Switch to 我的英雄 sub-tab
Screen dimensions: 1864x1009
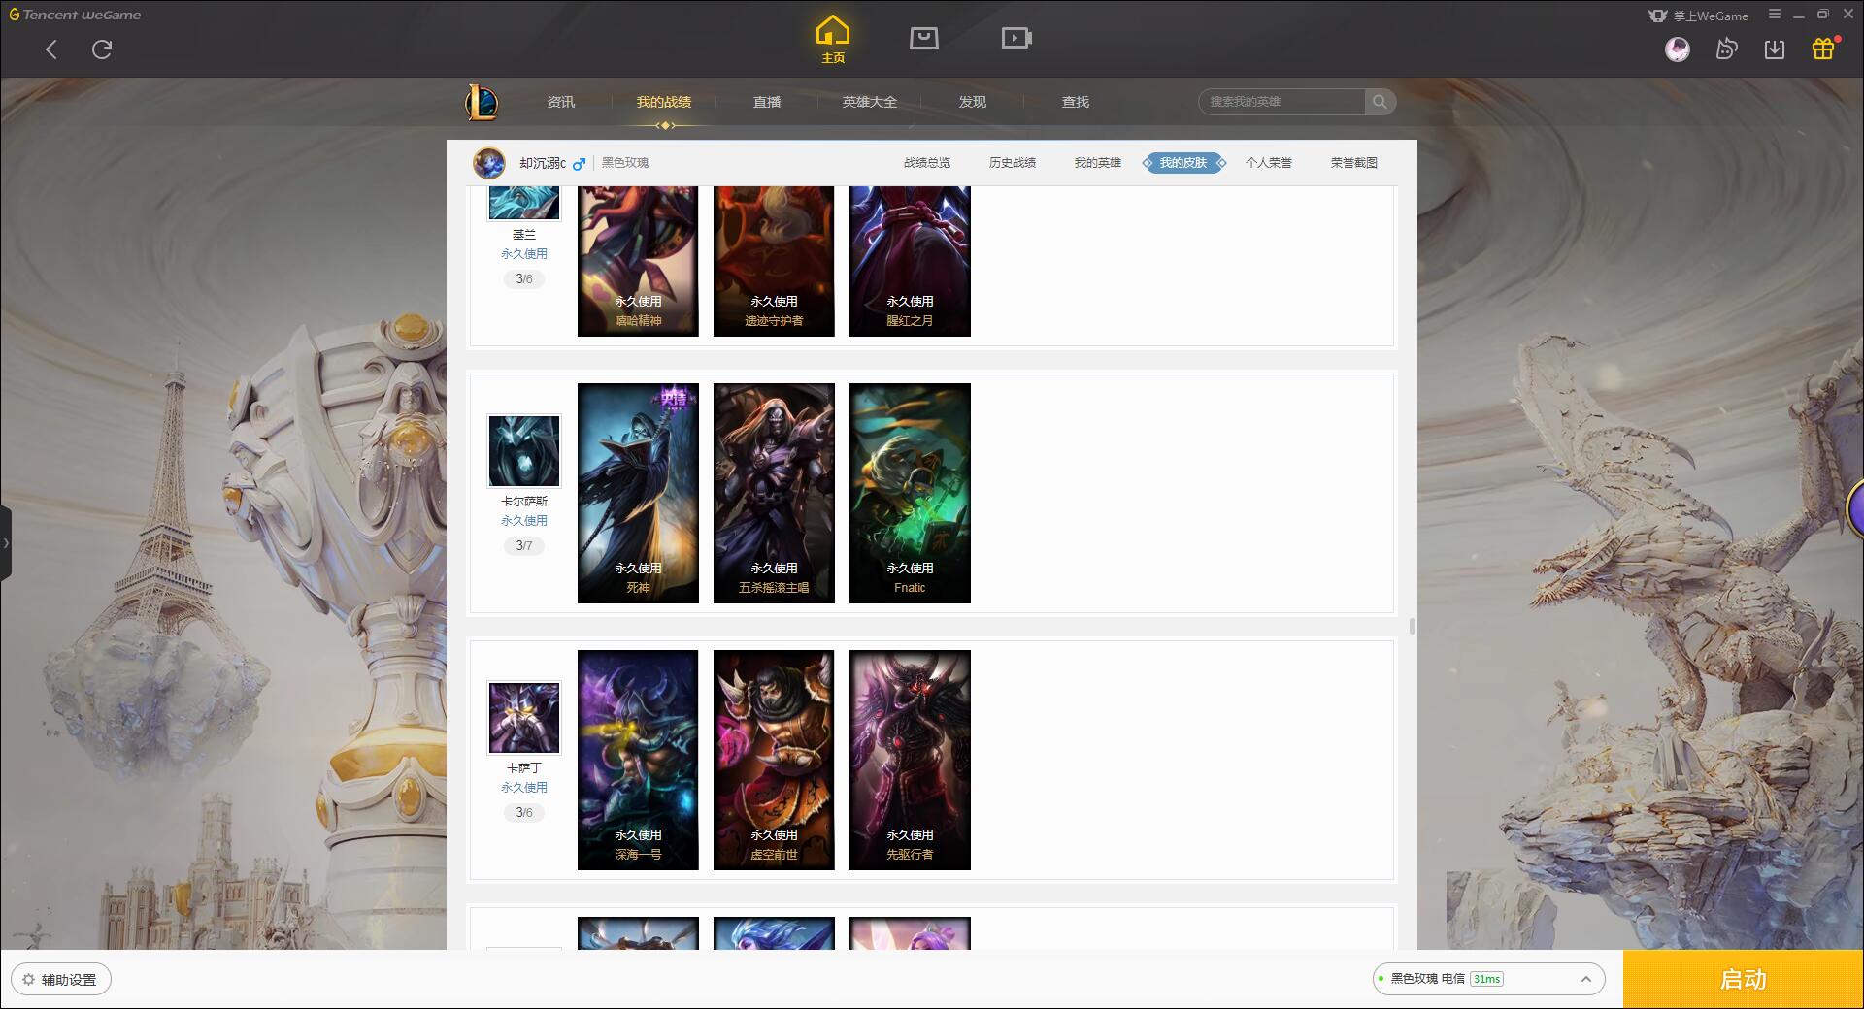pyautogui.click(x=1098, y=163)
